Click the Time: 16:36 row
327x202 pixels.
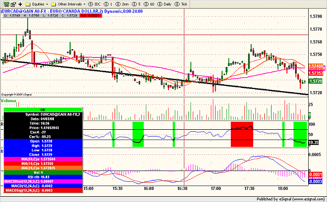(43, 124)
